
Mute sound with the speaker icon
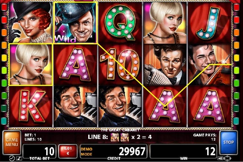220,158
